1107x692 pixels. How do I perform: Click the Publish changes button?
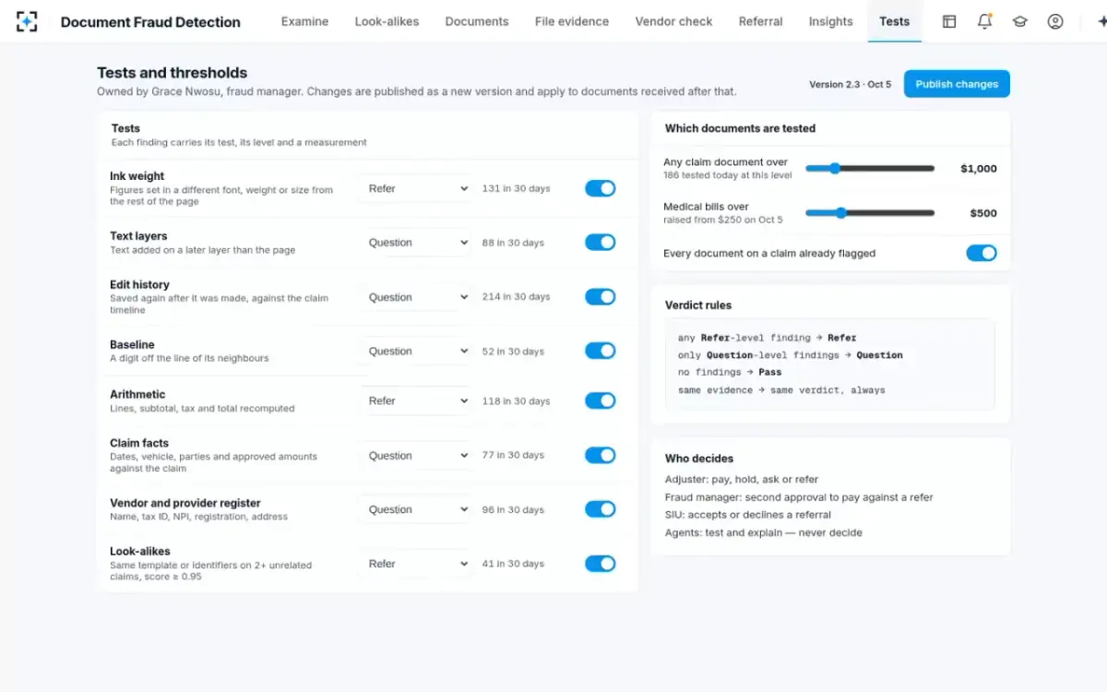click(x=957, y=84)
